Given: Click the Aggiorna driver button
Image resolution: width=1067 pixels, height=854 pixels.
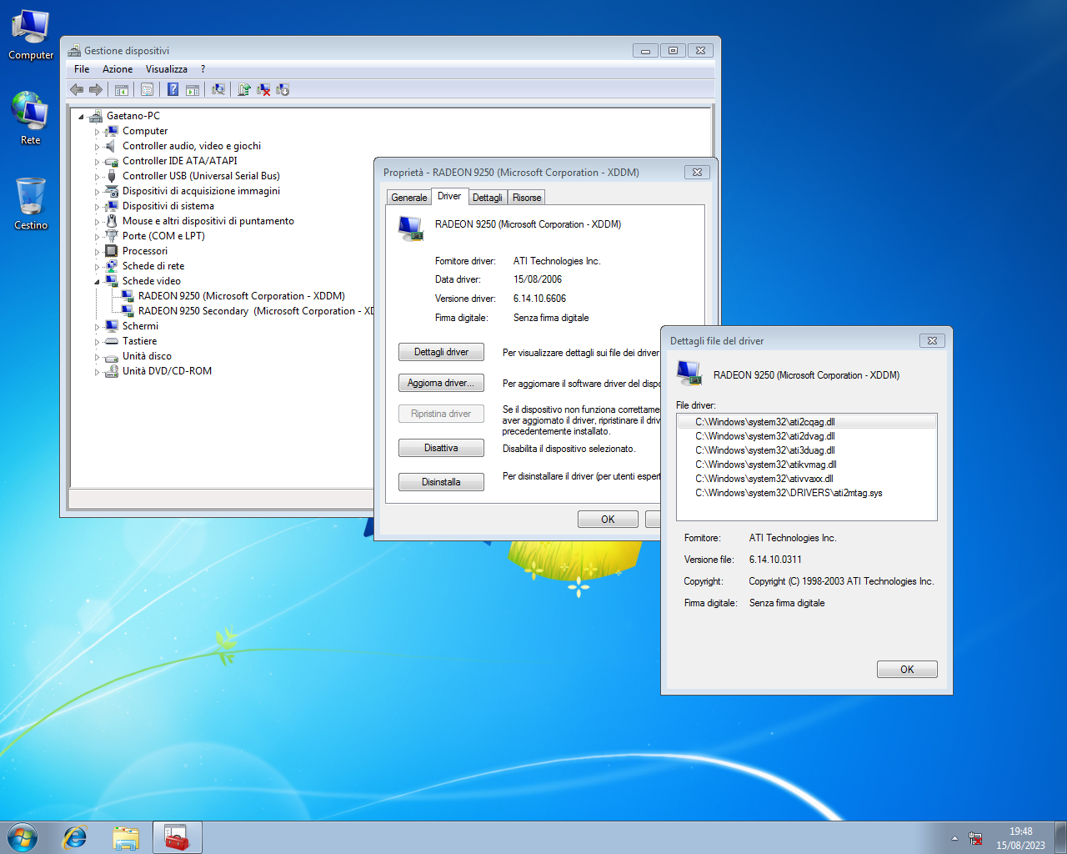Looking at the screenshot, I should point(441,383).
